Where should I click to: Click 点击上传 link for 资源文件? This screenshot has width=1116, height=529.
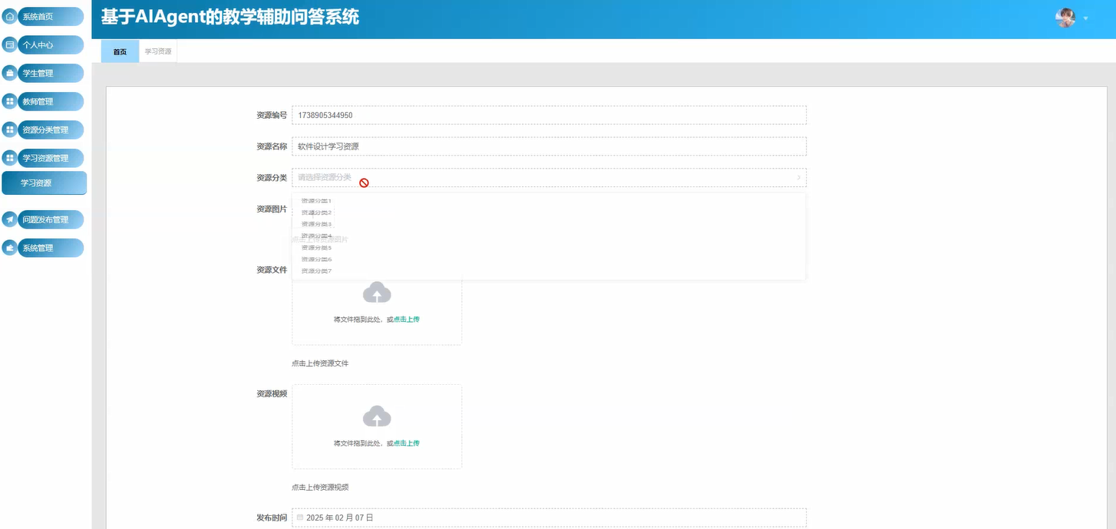pyautogui.click(x=406, y=319)
